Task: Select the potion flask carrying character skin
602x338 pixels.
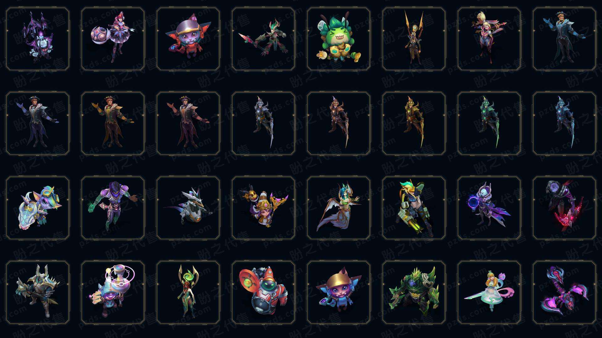Action: (113, 293)
